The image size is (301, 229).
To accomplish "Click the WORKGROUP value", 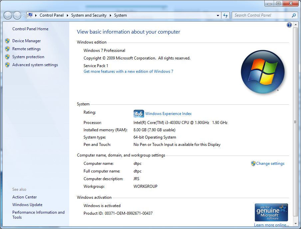I will tap(145, 186).
